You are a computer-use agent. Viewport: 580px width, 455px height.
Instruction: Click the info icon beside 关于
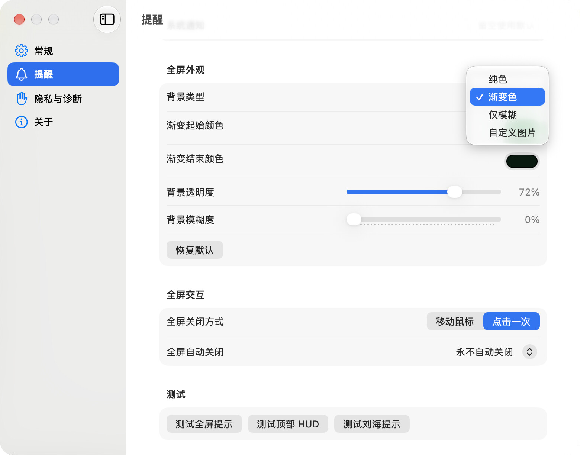tap(21, 122)
